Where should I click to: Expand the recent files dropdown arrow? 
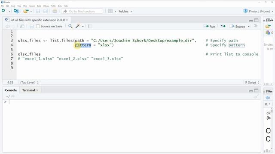[x=31, y=11]
